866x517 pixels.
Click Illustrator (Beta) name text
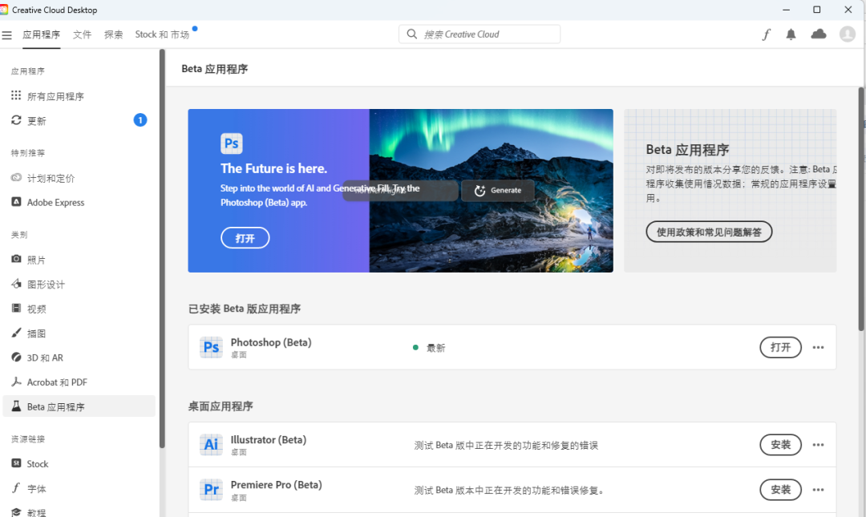pos(269,440)
